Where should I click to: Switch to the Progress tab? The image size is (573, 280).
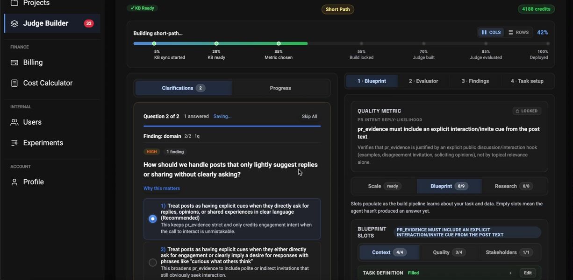[x=280, y=88]
